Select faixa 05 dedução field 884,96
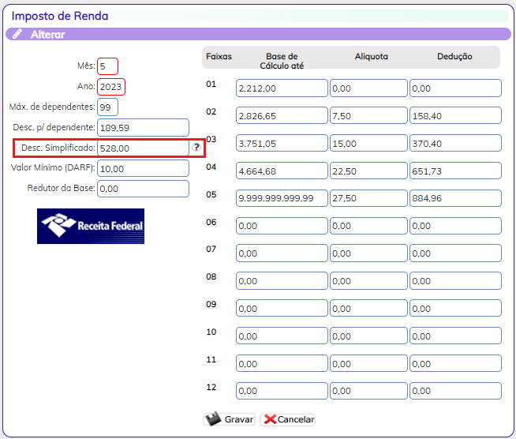This screenshot has height=439, width=516. pos(455,198)
